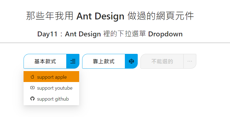Click the 靠上款式 button
The width and height of the screenshot is (230, 117).
click(104, 61)
